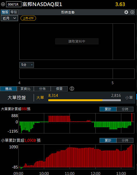Select the 整股 toggle
137x175 pixels.
click(x=5, y=12)
